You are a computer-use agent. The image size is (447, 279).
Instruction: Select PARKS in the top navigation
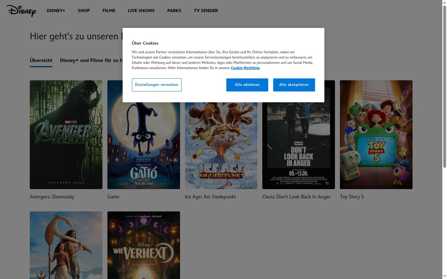coord(174,11)
